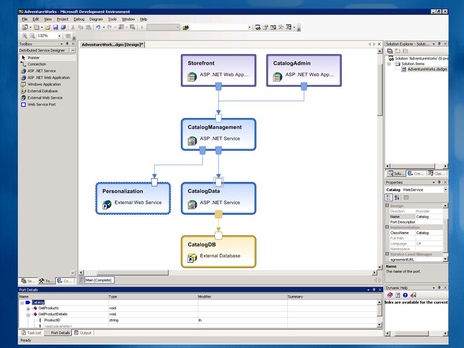Collapse the Design category in Properties
Screen dimensions: 464x348
[x=387, y=205]
